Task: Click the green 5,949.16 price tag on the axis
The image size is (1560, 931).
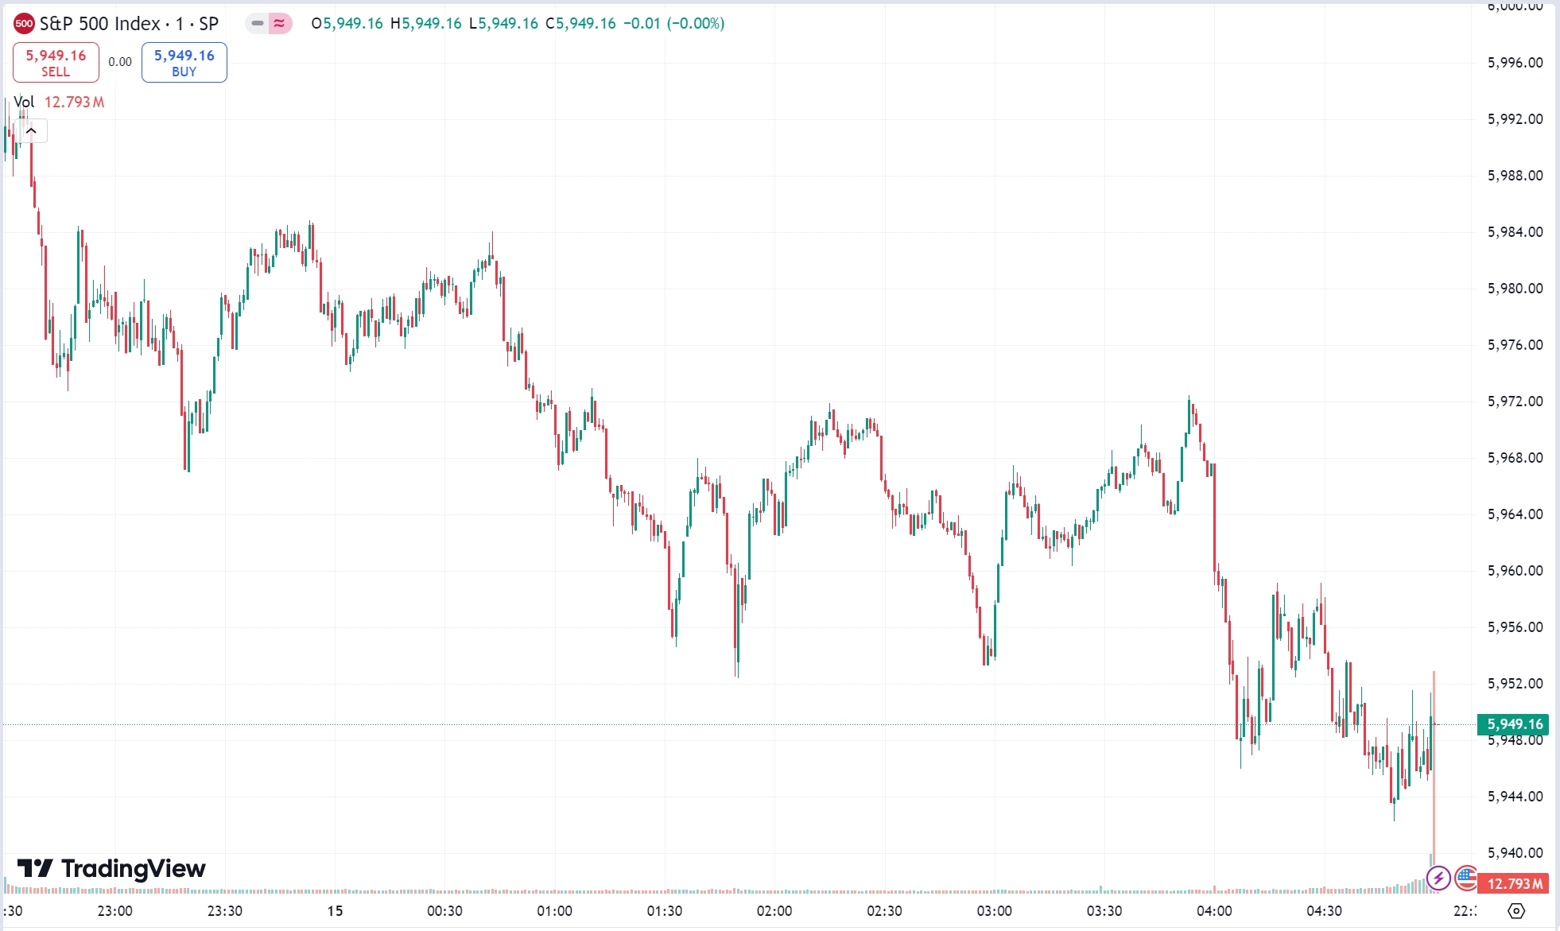Action: pos(1515,724)
